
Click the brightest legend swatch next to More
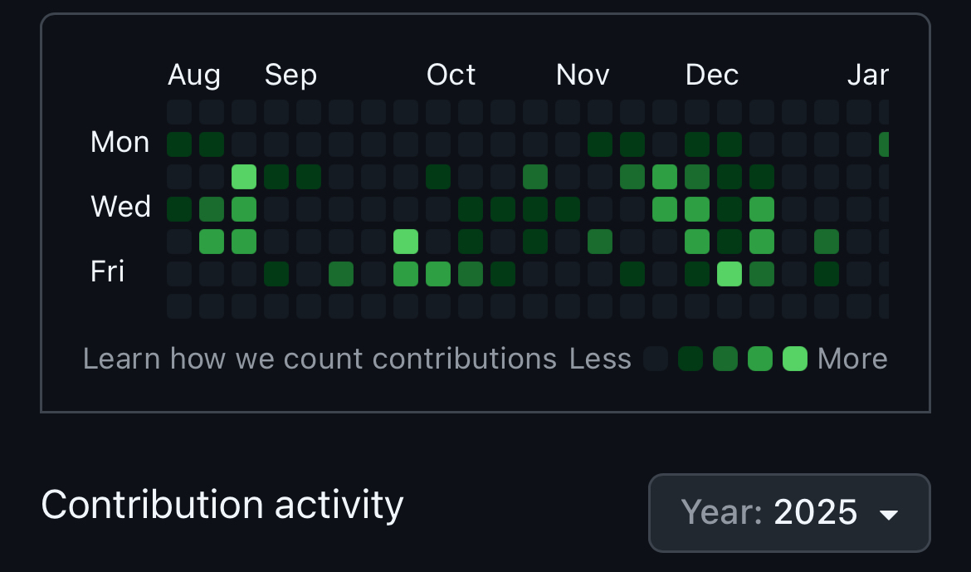794,359
